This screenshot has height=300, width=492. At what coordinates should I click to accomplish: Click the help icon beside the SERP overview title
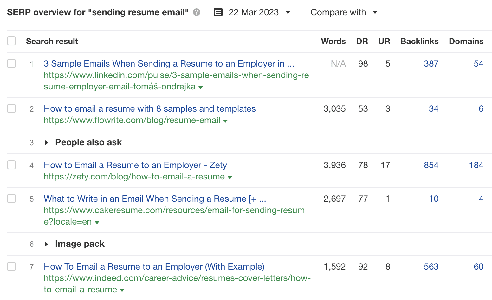(x=197, y=12)
